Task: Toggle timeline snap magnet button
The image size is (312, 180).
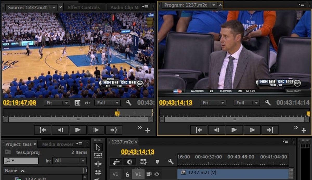Action: [x=129, y=162]
